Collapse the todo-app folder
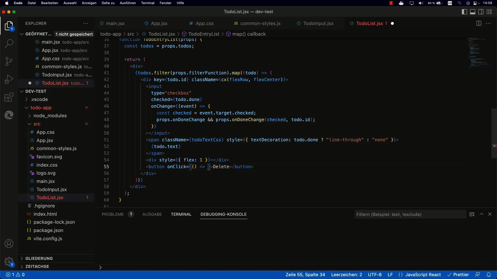The width and height of the screenshot is (497, 279). tap(26, 108)
